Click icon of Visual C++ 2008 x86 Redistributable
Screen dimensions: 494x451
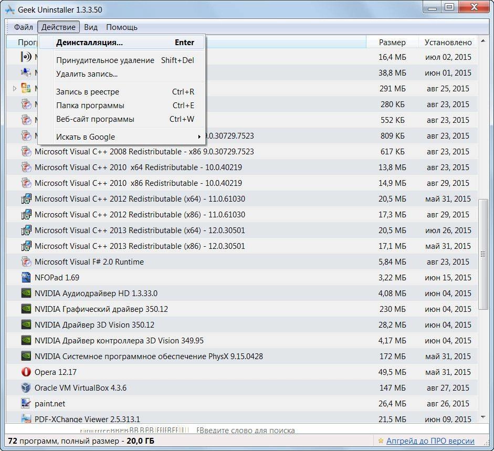coord(26,152)
